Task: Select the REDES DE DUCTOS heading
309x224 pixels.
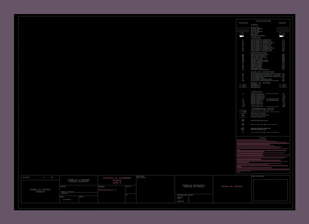Action: tap(260, 83)
